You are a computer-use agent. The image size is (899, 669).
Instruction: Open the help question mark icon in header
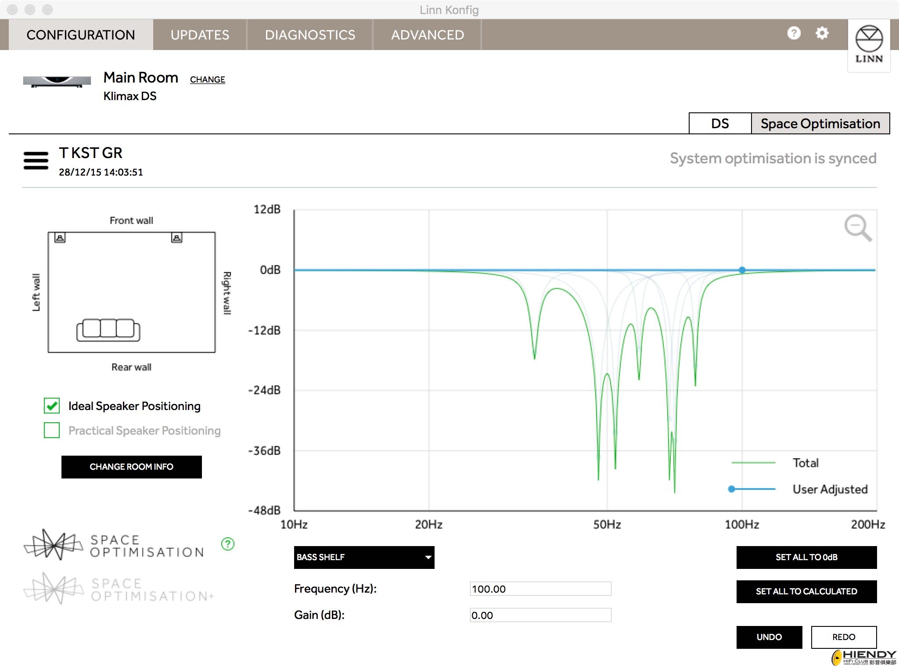(794, 33)
